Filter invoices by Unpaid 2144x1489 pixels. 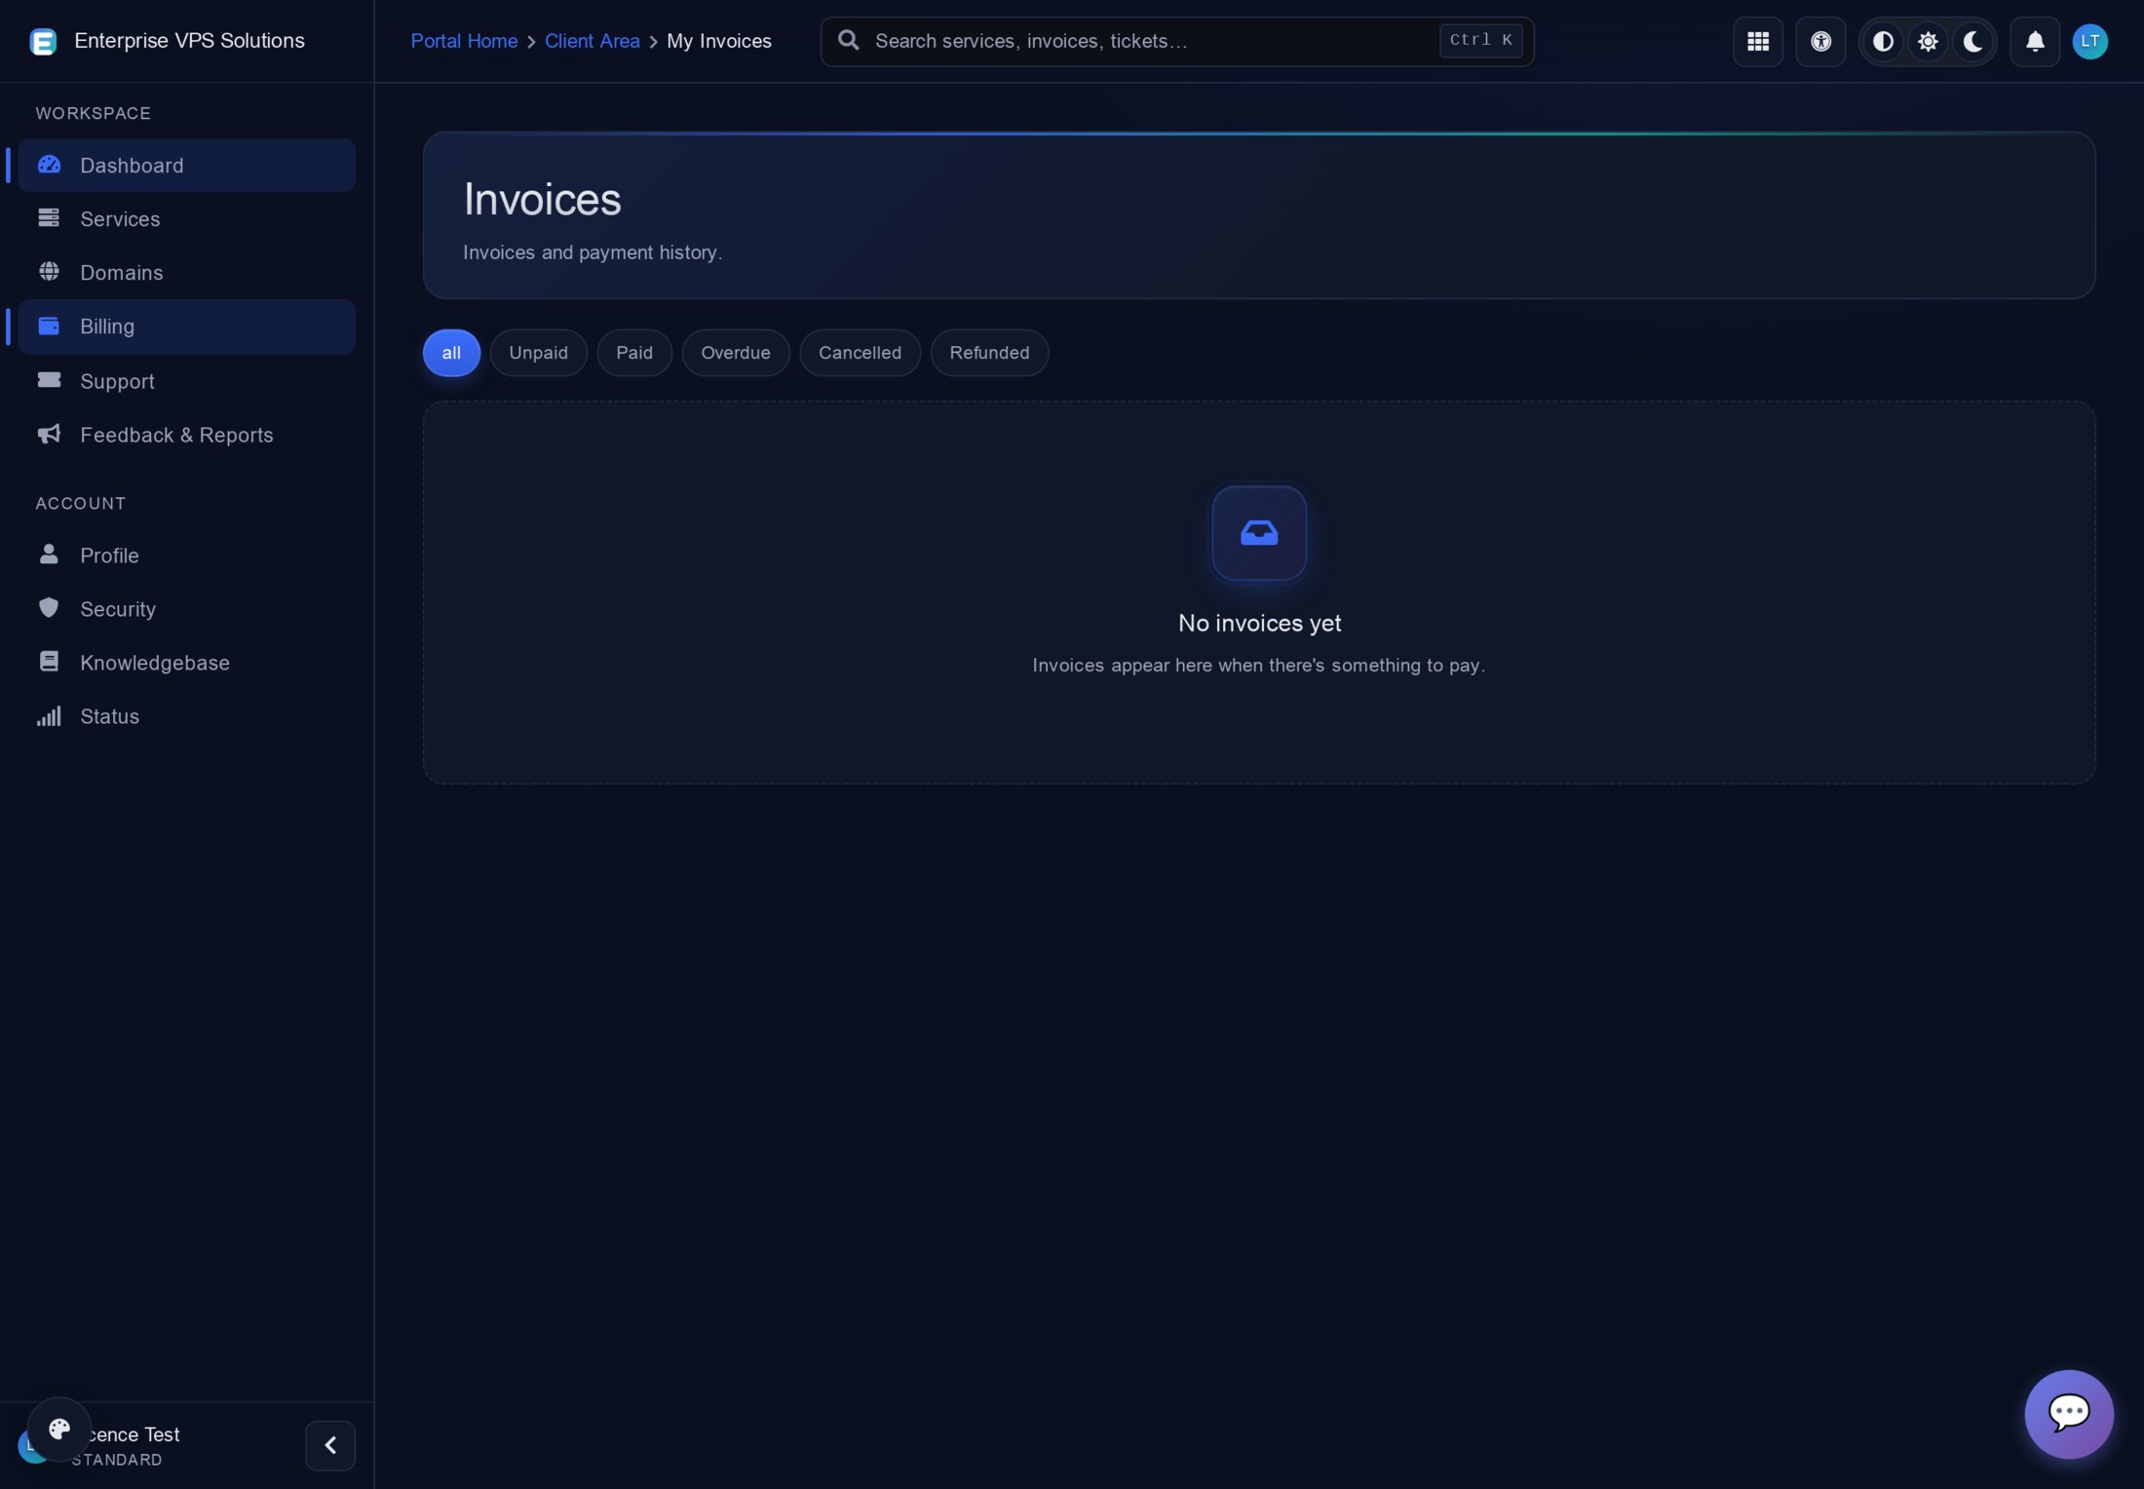pos(538,353)
